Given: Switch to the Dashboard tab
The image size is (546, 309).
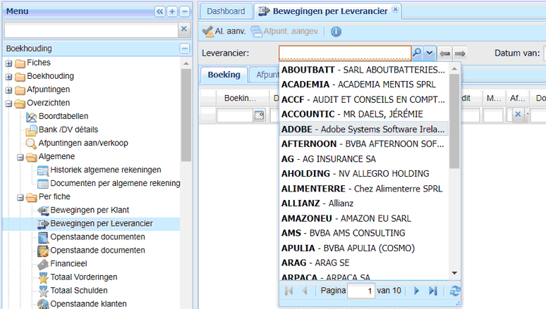Looking at the screenshot, I should click(226, 11).
